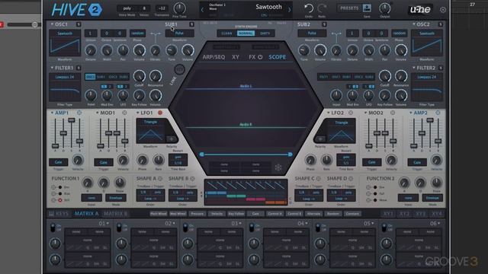This screenshot has height=274, width=488.
Task: Toggle matrix slot 06 on/off switch
Action: tap(384, 228)
